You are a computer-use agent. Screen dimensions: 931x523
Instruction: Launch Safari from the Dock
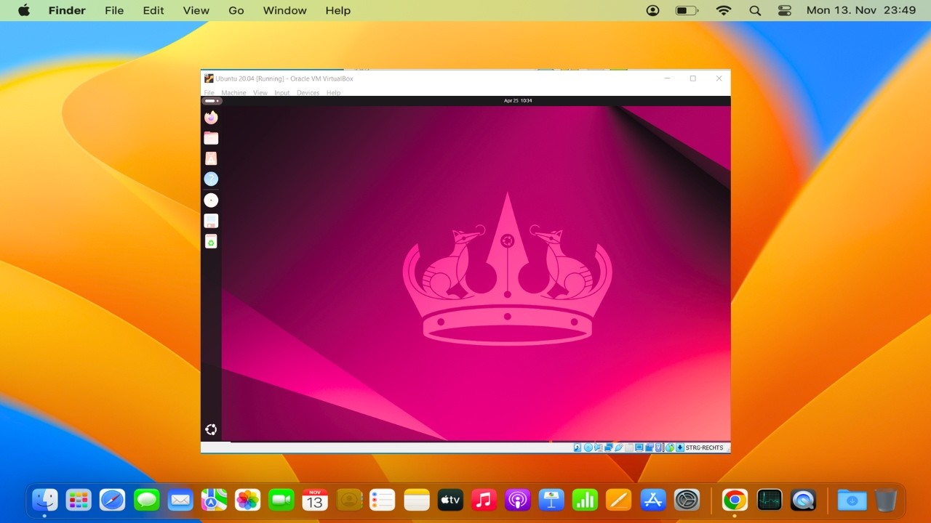(x=112, y=500)
